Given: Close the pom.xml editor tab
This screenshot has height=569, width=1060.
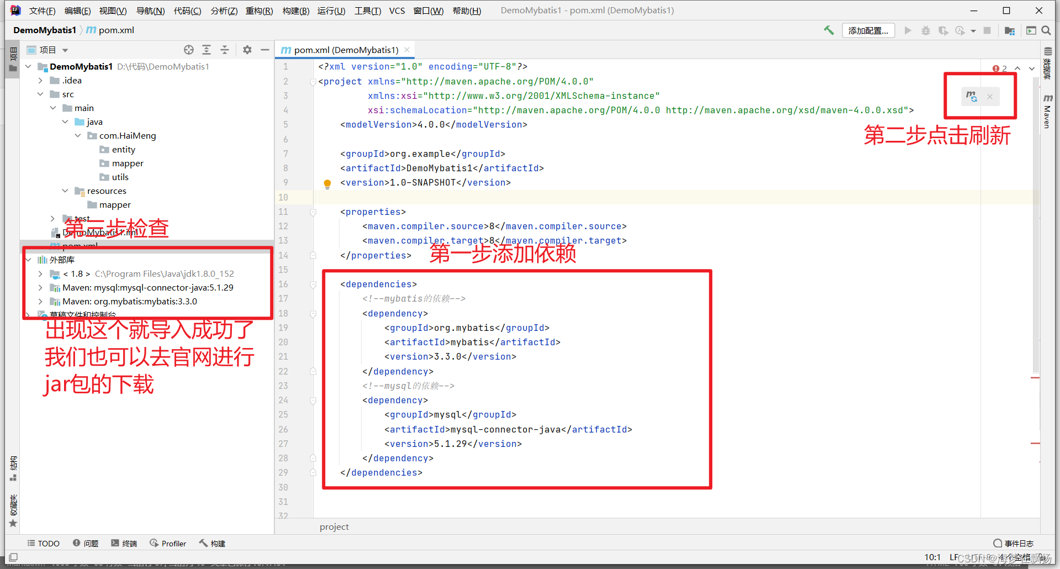Looking at the screenshot, I should tap(407, 50).
